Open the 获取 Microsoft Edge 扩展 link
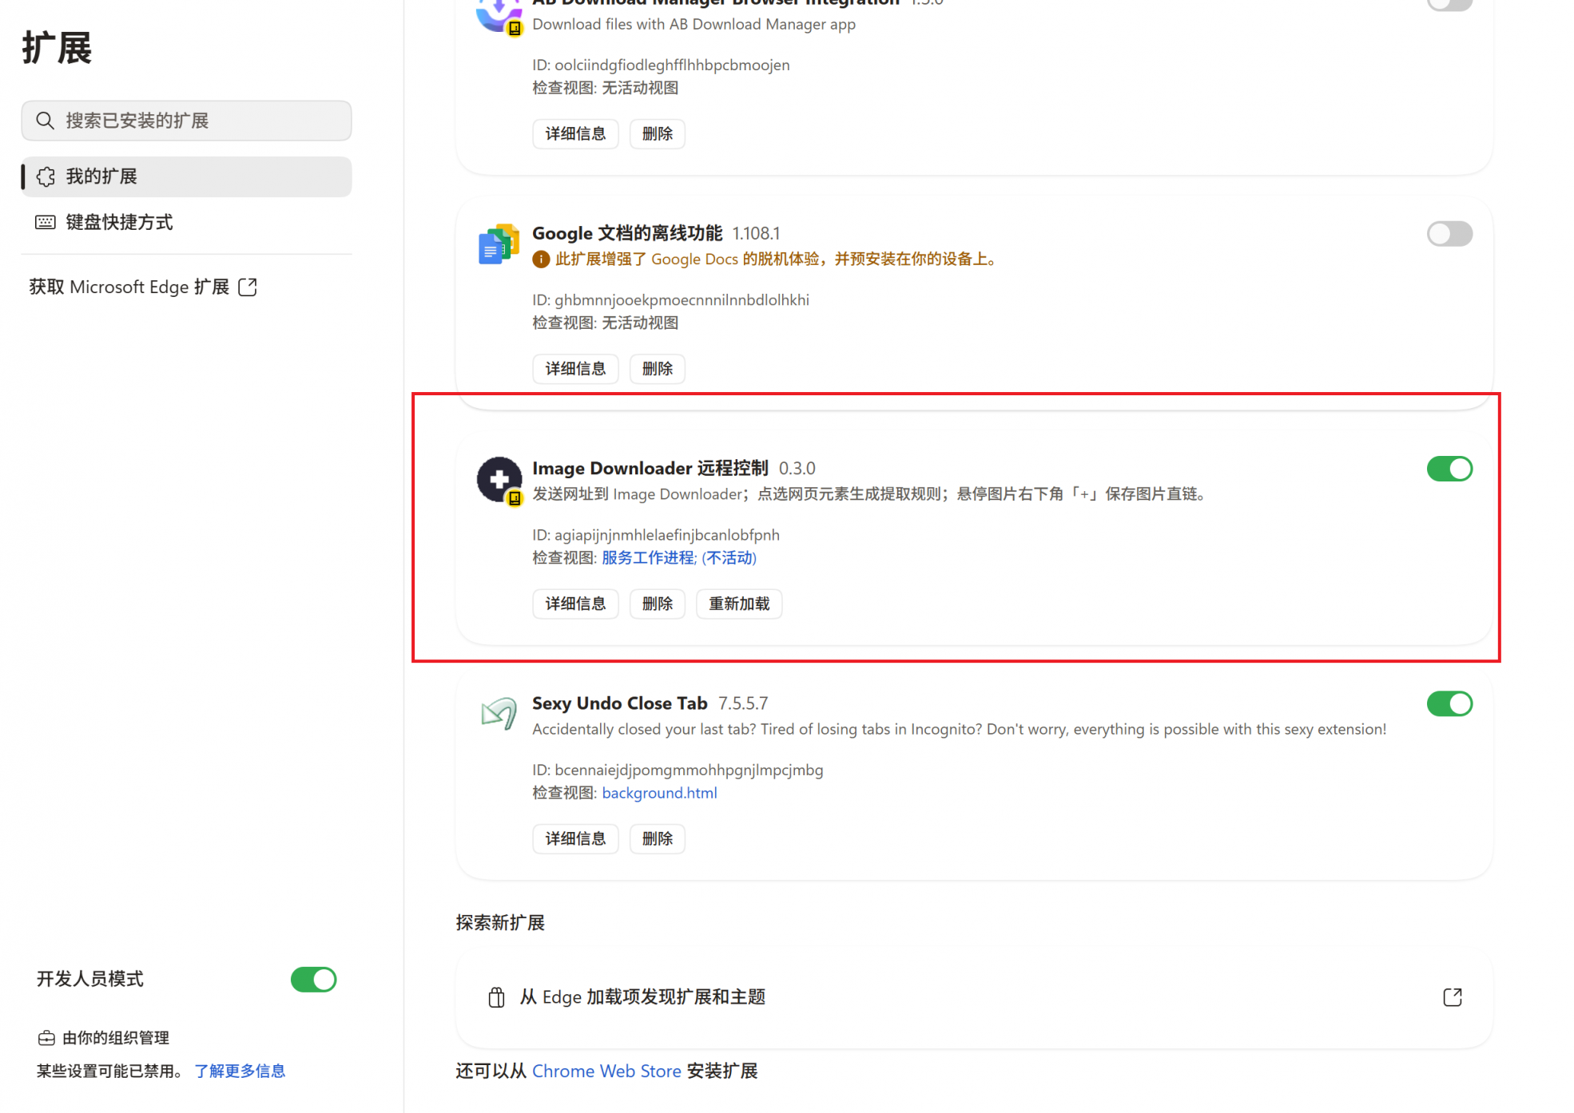The width and height of the screenshot is (1574, 1113). (x=143, y=287)
